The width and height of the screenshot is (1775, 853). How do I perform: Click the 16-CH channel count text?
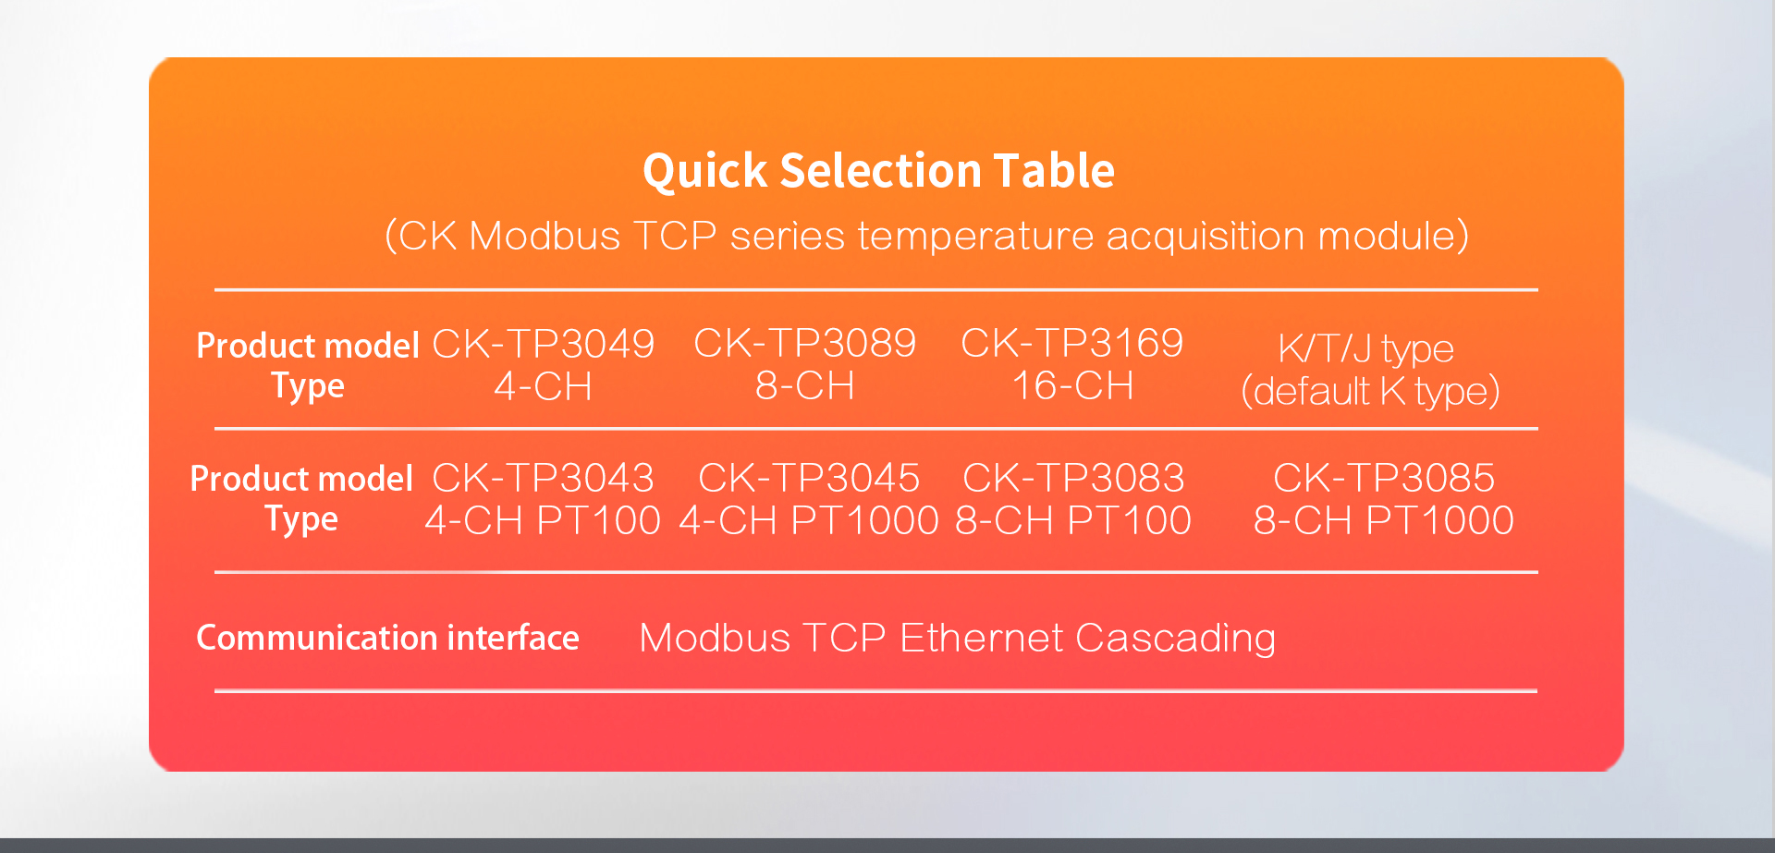[x=1072, y=385]
